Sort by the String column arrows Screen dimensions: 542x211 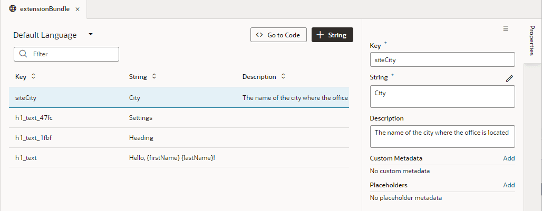154,76
